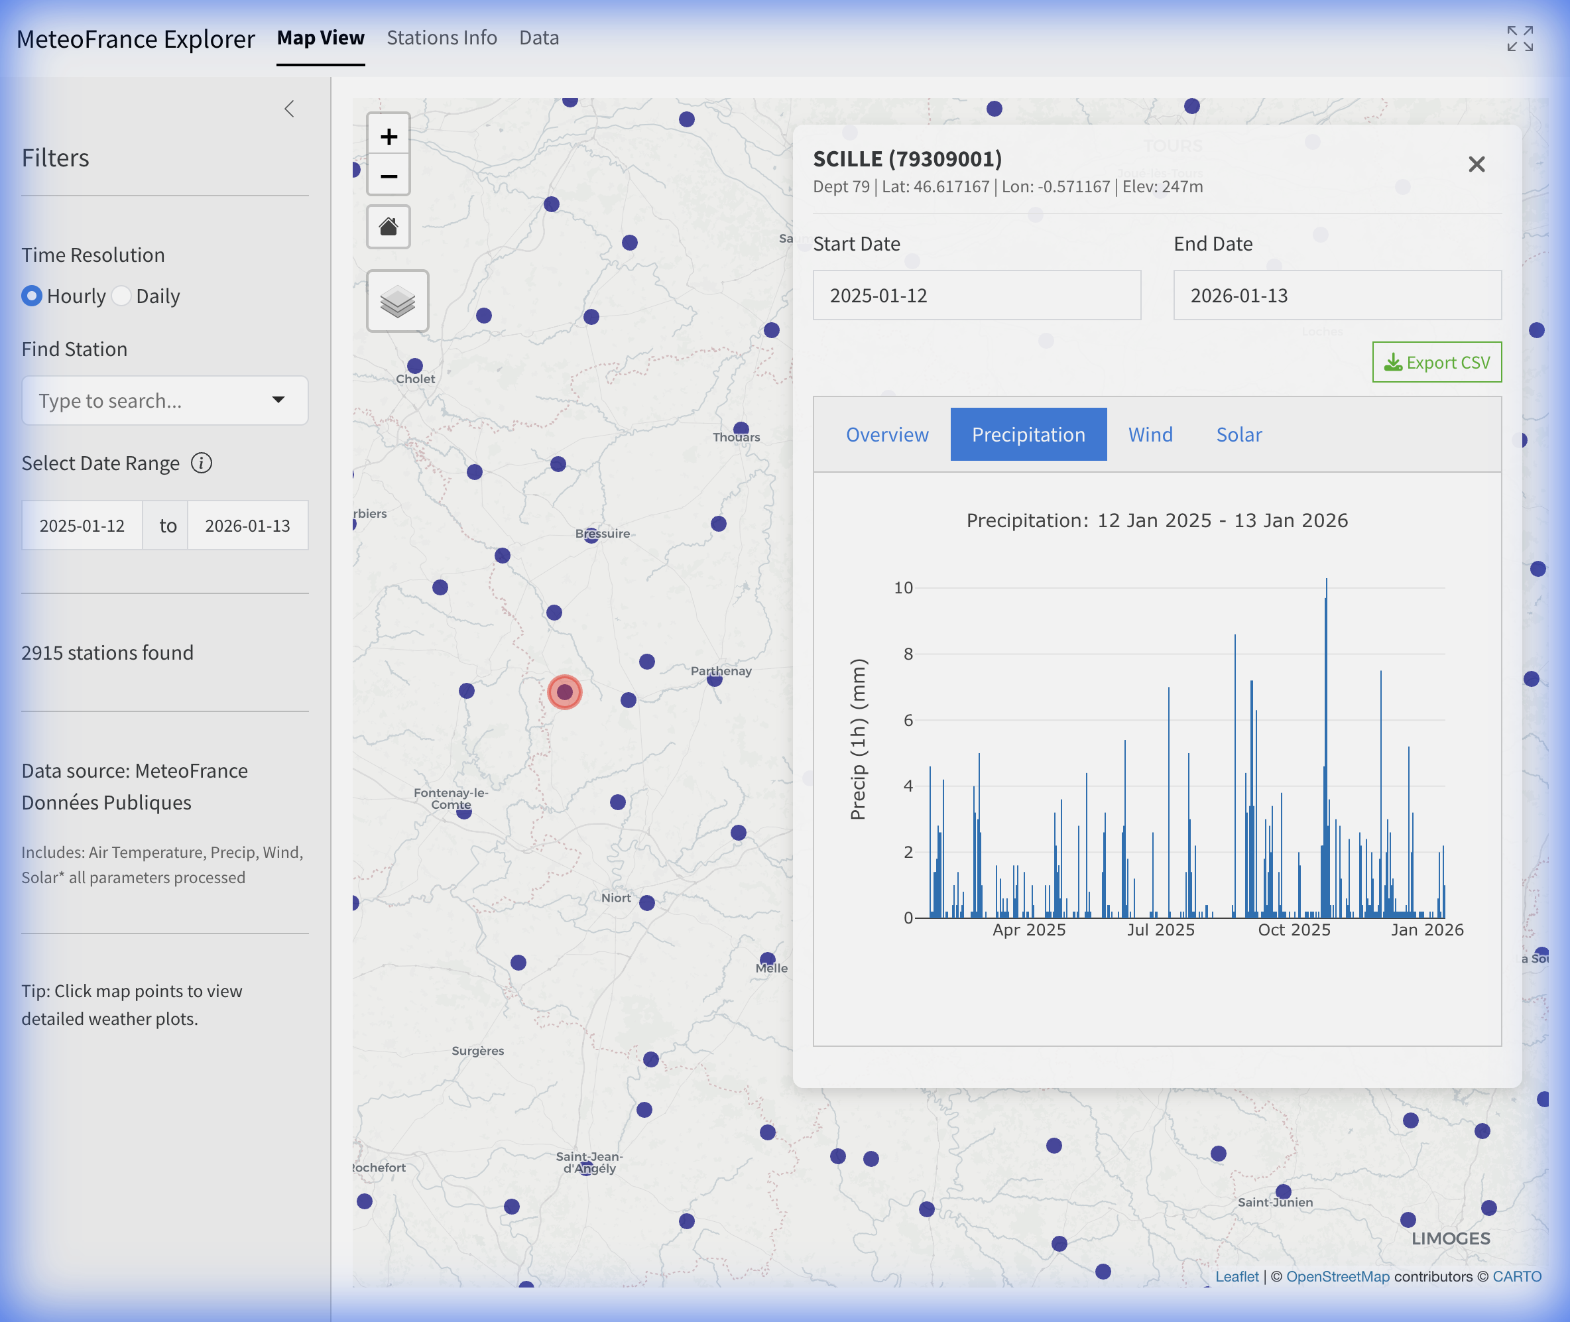Open the map layers control
The image size is (1570, 1322).
pyautogui.click(x=397, y=301)
